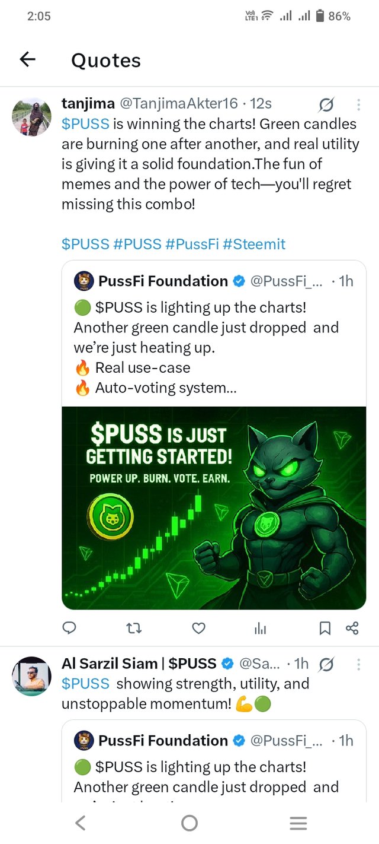This screenshot has height=844, width=379.
Task: Tap Grok icon on Al Sarzil Siam's post
Action: (326, 665)
